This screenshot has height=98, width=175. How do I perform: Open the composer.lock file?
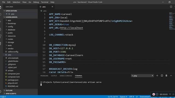[14, 77]
